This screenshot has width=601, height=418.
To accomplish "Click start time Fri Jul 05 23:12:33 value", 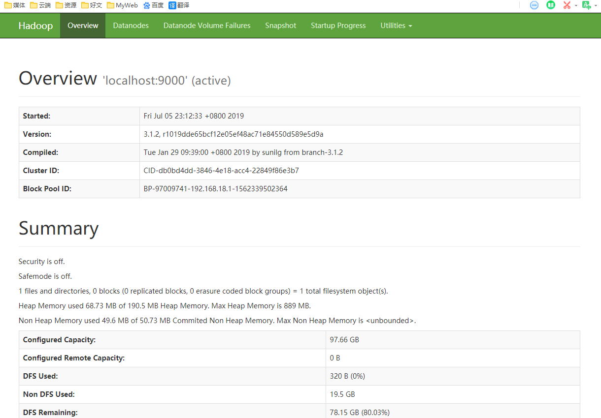I will [194, 116].
